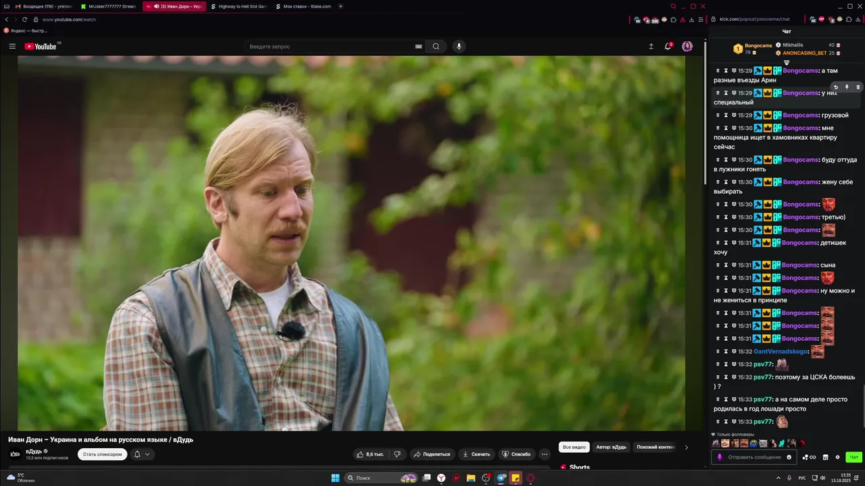Select the "Похожий контент" filter chip
The height and width of the screenshot is (486, 865).
(656, 447)
